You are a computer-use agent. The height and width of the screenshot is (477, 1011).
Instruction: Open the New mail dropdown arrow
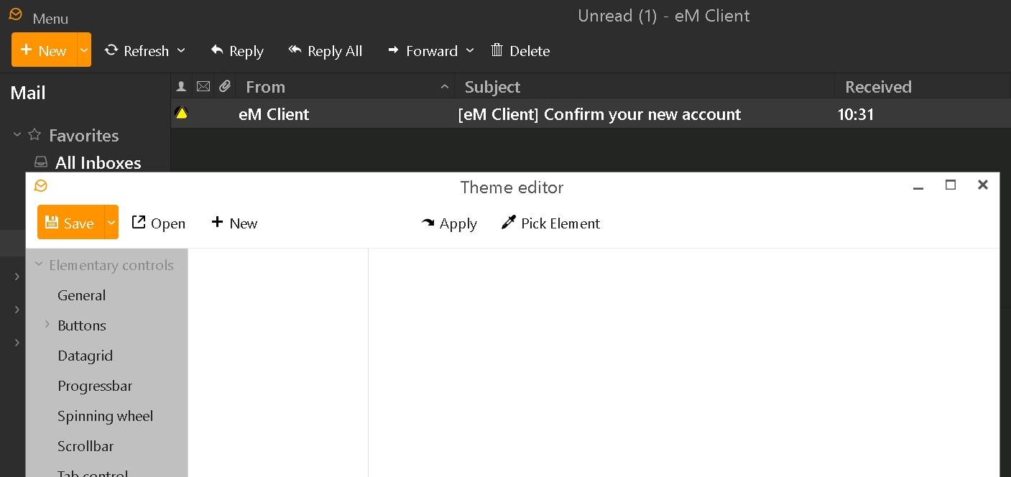click(x=84, y=50)
